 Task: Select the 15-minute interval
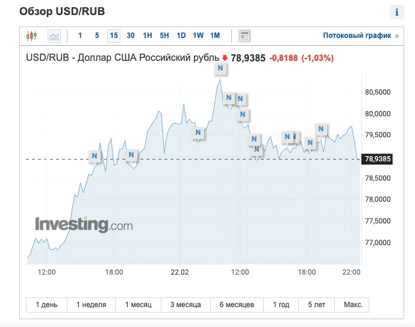[x=113, y=36]
